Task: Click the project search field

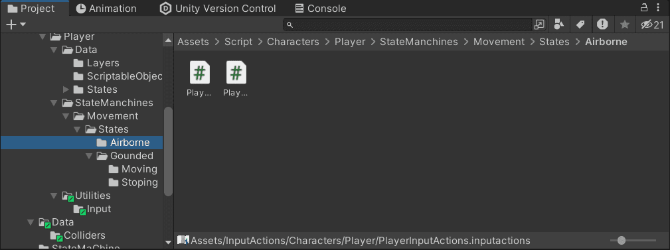Action: 408,25
